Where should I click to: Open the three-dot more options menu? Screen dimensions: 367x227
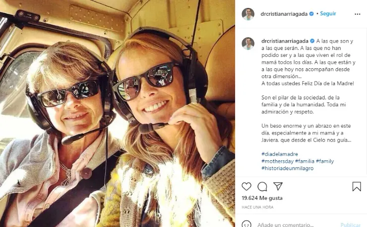click(x=358, y=14)
